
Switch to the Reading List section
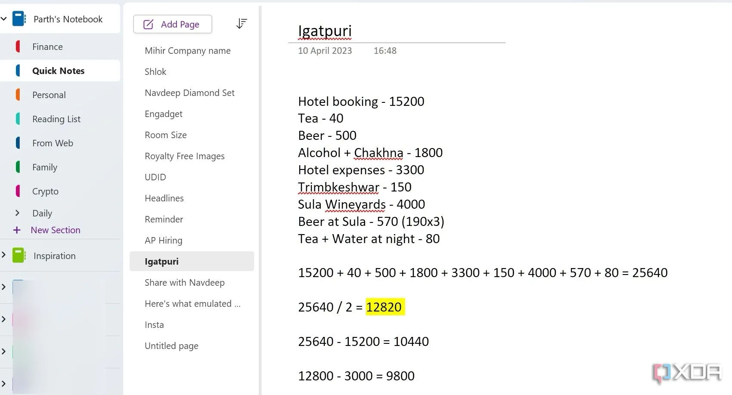tap(60, 119)
